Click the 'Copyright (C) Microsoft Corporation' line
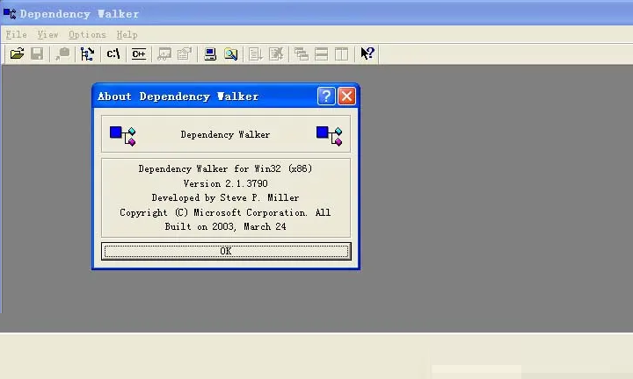This screenshot has width=633, height=379. [x=225, y=212]
